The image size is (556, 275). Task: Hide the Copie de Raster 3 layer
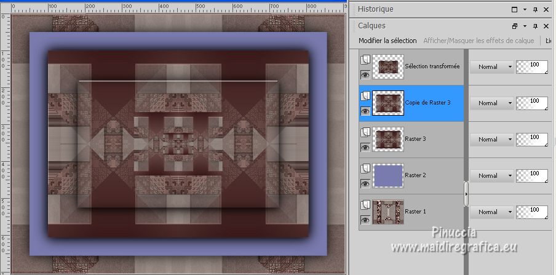point(365,111)
